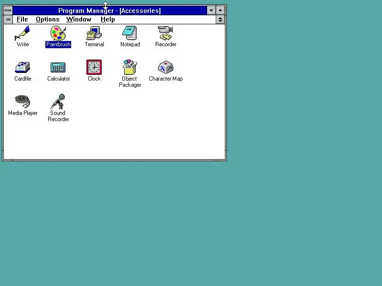Open Program Manager control menu box
This screenshot has height=286, width=382.
[x=8, y=10]
